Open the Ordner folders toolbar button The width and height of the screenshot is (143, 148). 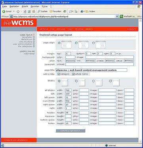(90, 11)
